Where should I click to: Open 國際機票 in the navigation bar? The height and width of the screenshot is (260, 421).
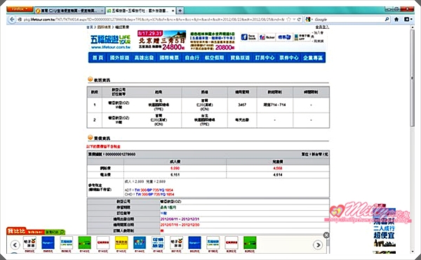pyautogui.click(x=169, y=58)
